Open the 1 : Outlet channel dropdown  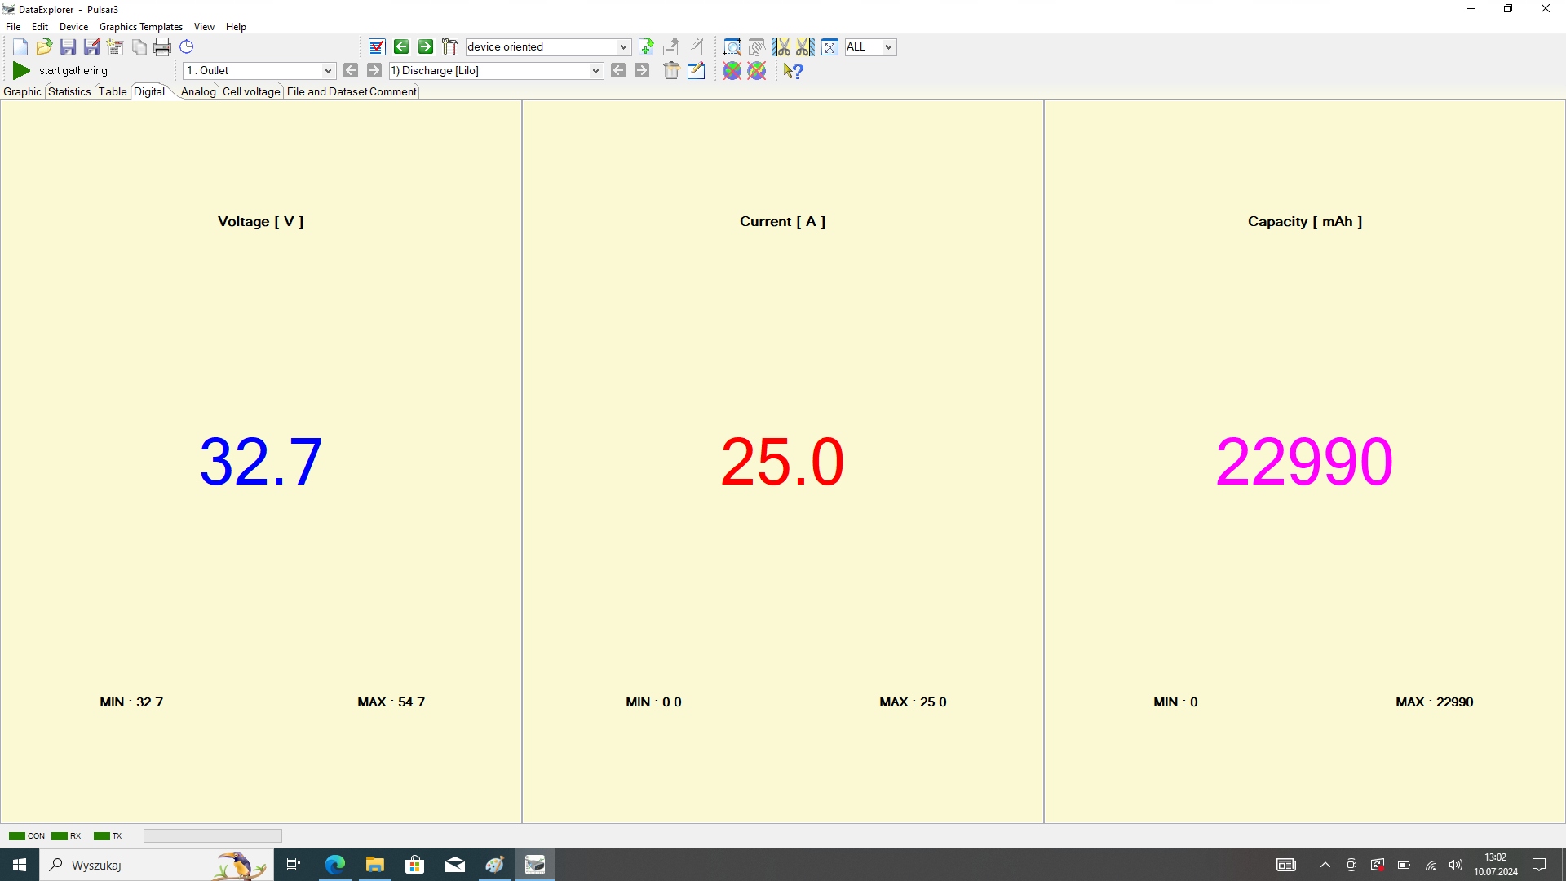pos(328,71)
